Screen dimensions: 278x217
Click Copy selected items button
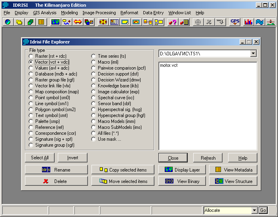[x=123, y=170]
